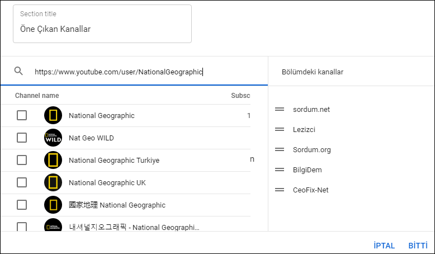
Task: Click the 國家地理 National Geographic row name
Action: tap(117, 205)
